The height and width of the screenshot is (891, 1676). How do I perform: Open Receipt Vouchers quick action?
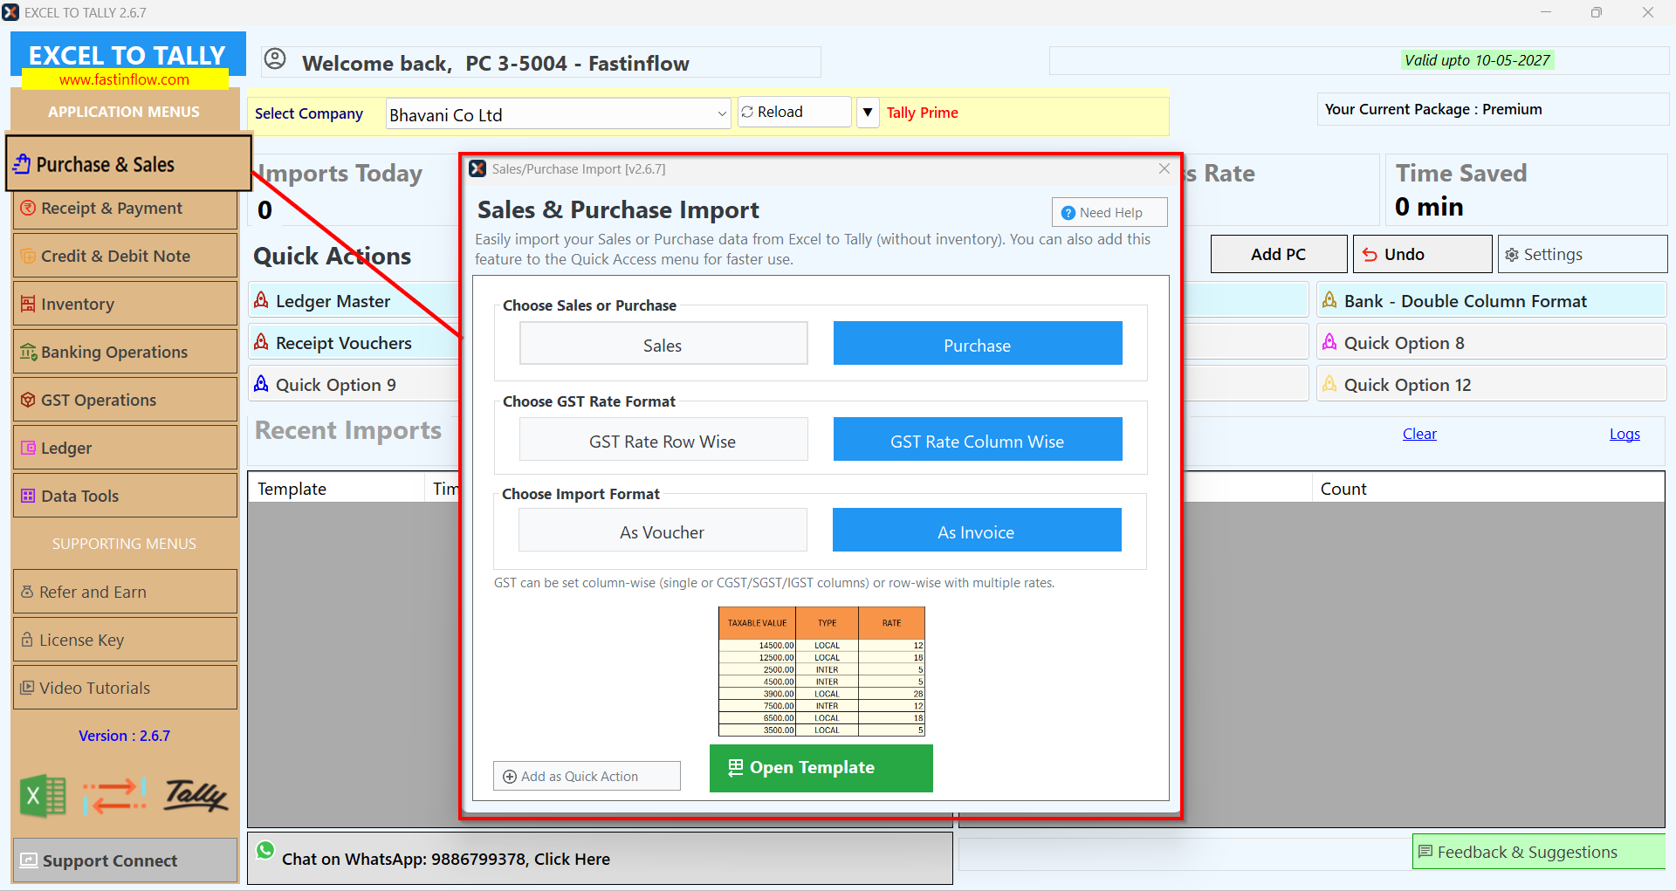[354, 343]
